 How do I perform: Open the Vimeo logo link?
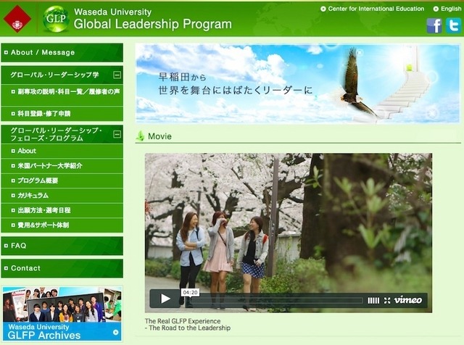(x=408, y=300)
